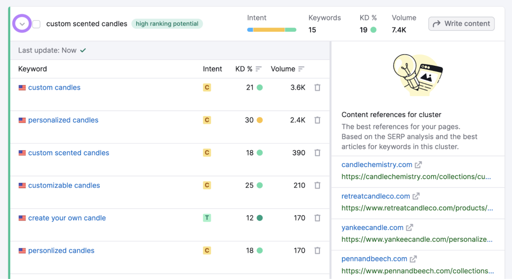
Task: Collapse the cluster with the chevron arrow
Action: pos(22,24)
